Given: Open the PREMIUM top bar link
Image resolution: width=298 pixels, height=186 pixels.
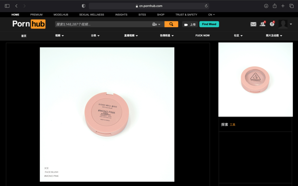Looking at the screenshot, I should point(36,15).
